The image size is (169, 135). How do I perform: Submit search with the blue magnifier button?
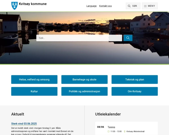point(128,38)
